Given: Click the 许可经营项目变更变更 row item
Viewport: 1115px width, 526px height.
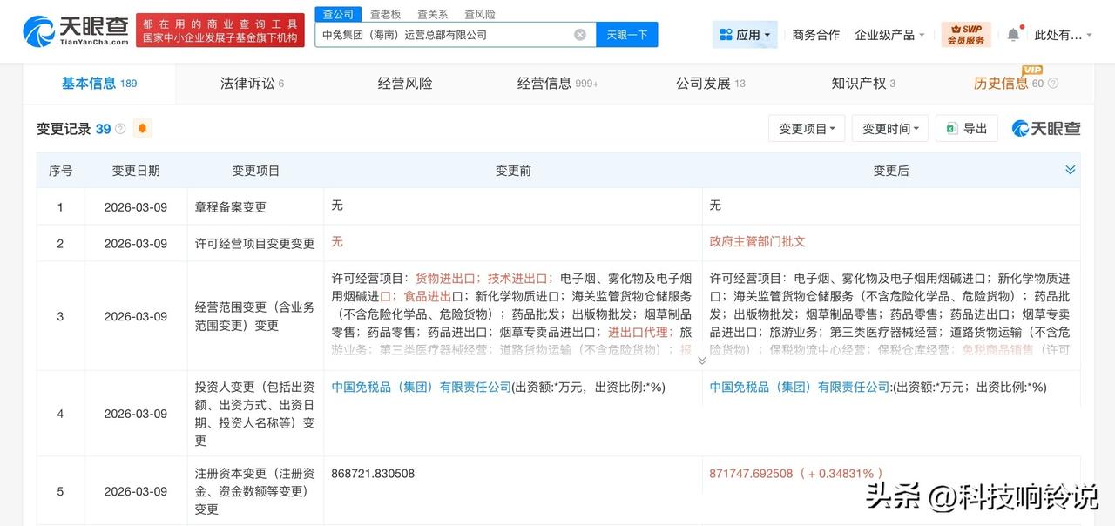Looking at the screenshot, I should pyautogui.click(x=254, y=244).
